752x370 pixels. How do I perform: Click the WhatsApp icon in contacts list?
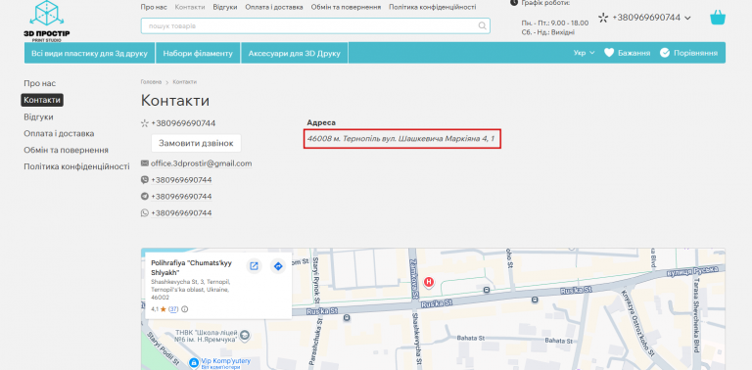(x=144, y=212)
